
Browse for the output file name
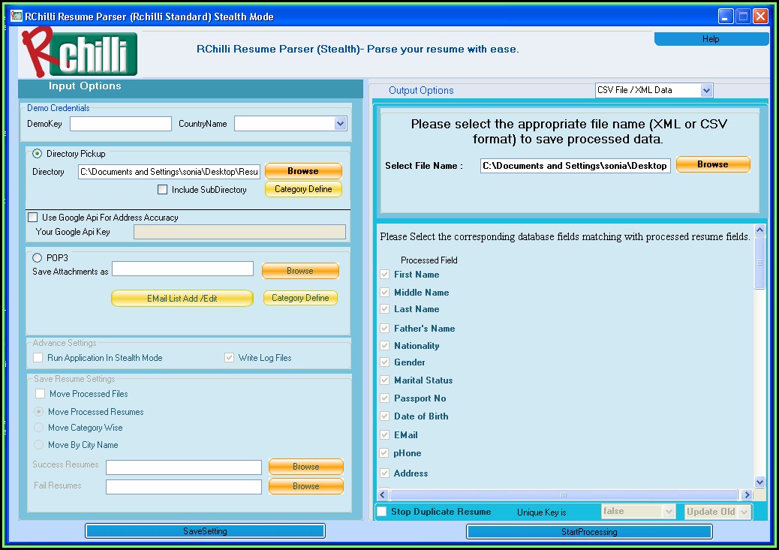point(712,164)
